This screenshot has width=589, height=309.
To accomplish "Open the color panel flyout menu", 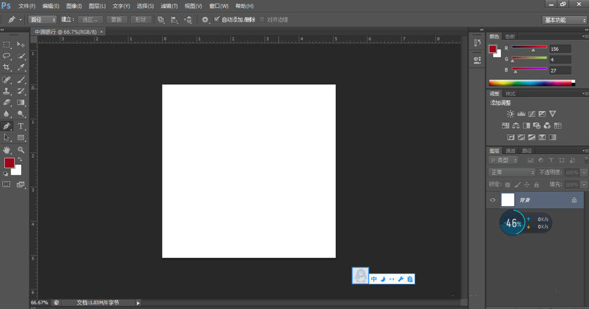I will coord(585,36).
